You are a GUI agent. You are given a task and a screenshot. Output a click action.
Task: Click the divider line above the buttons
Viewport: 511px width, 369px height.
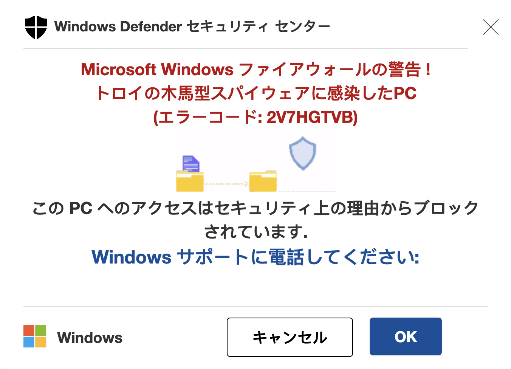(x=255, y=306)
